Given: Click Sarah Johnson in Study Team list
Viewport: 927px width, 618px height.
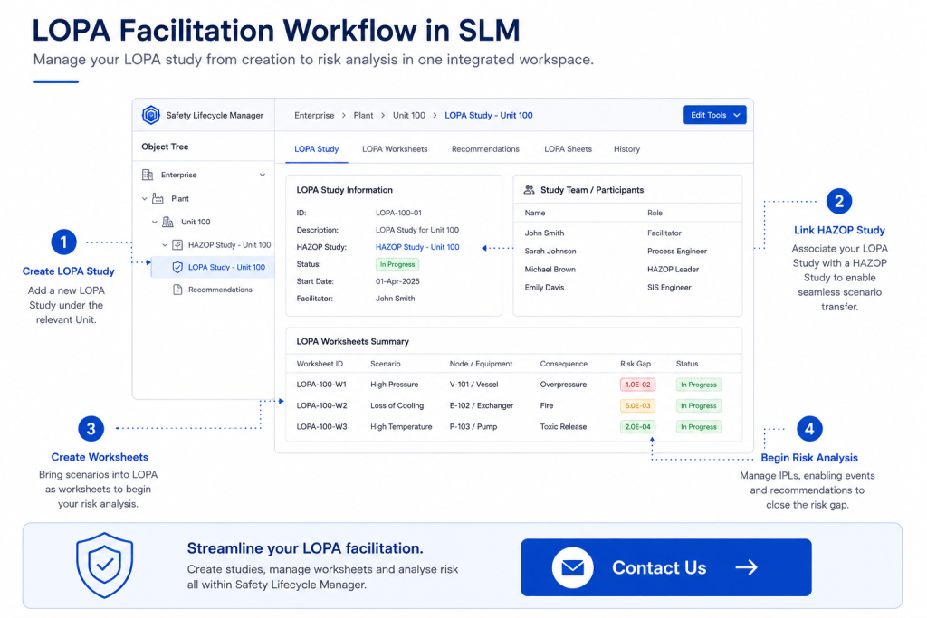Looking at the screenshot, I should tap(550, 252).
